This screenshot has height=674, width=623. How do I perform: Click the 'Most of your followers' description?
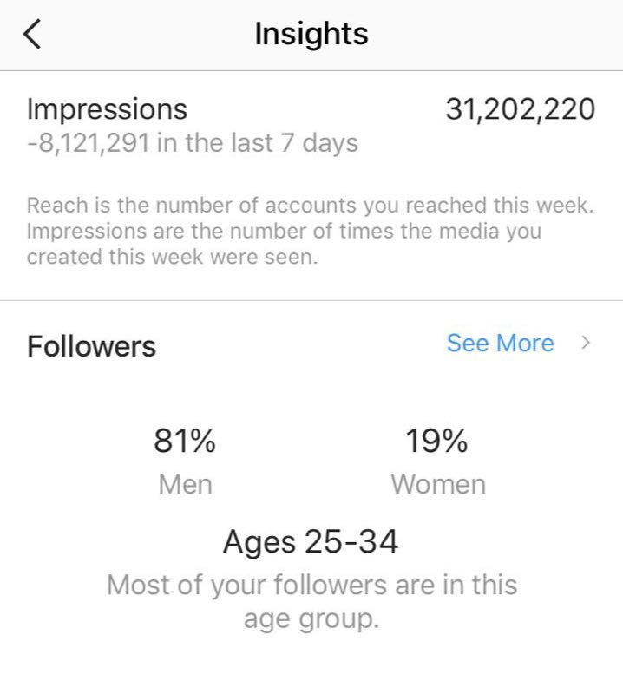point(311,585)
